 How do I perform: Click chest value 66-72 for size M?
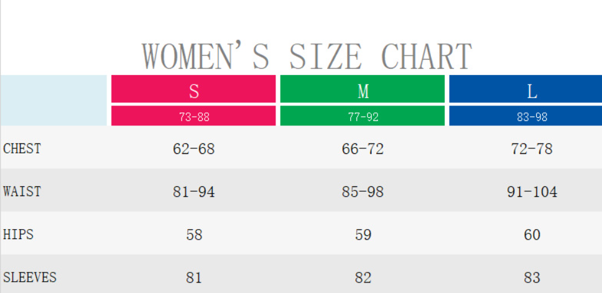pyautogui.click(x=363, y=149)
